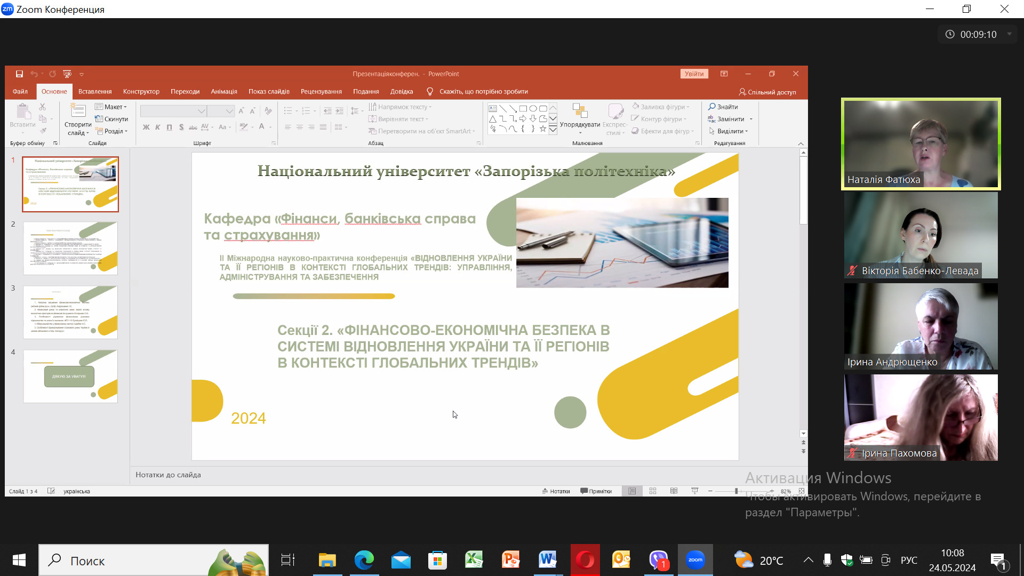The width and height of the screenshot is (1024, 576).
Task: Click the Знайти search icon in ribbon
Action: coord(723,107)
